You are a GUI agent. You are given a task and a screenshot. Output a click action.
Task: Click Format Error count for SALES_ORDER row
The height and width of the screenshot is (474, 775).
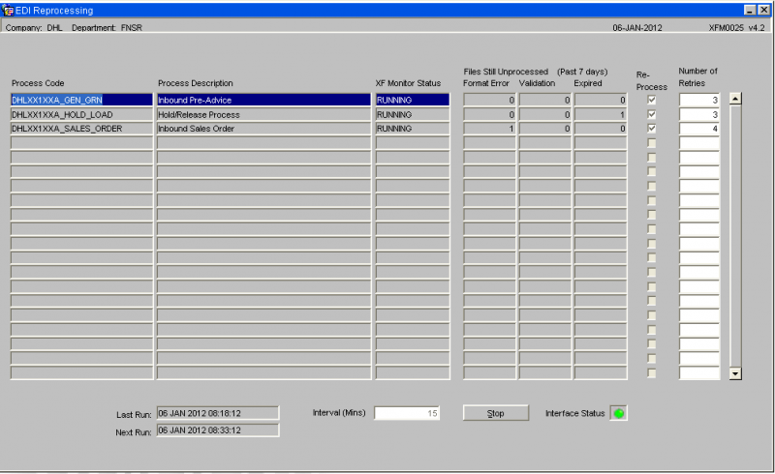[489, 129]
